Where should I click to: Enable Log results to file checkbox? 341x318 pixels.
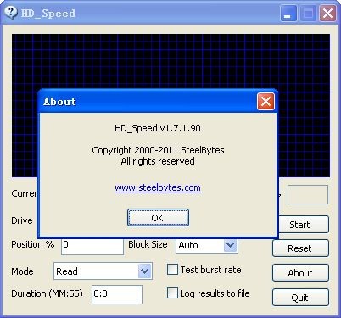(172, 293)
